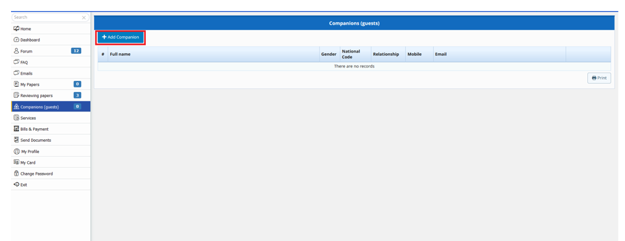Viewport: 625px width, 241px height.
Task: Click the Full name column header
Action: [214, 54]
